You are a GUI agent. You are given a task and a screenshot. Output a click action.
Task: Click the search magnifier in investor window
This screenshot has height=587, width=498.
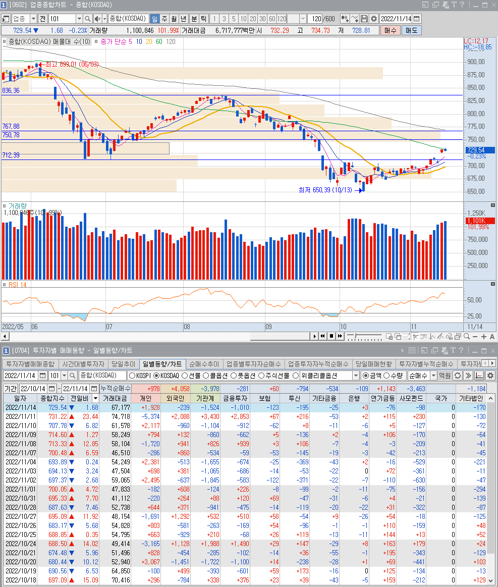click(73, 376)
